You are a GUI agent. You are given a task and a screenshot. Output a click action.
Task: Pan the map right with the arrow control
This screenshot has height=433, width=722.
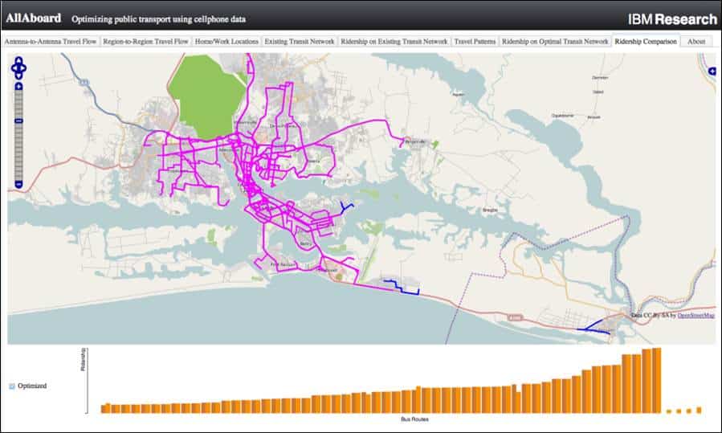click(x=23, y=68)
